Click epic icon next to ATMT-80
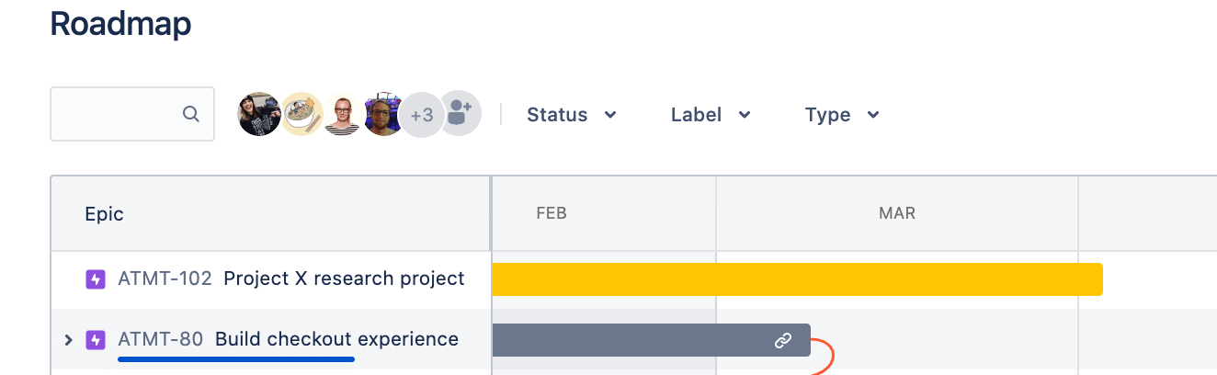Viewport: 1217px width, 375px height. 96,340
